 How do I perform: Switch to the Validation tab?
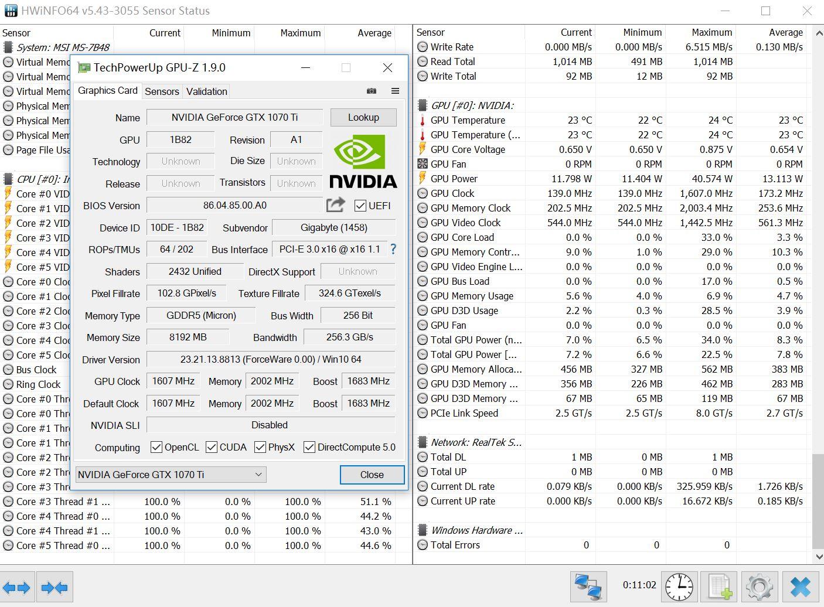(206, 91)
